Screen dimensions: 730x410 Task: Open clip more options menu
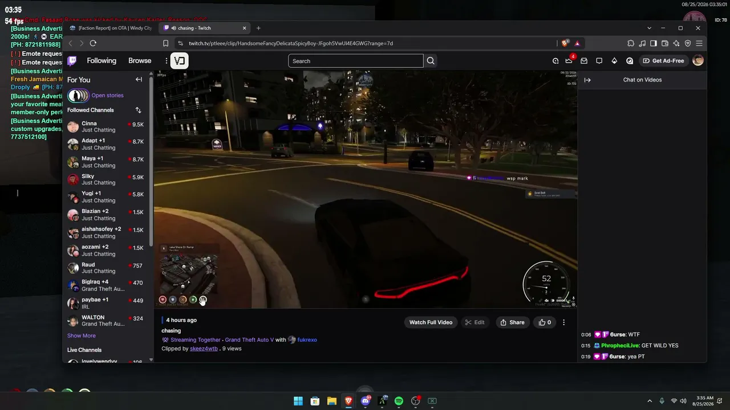[x=563, y=322]
